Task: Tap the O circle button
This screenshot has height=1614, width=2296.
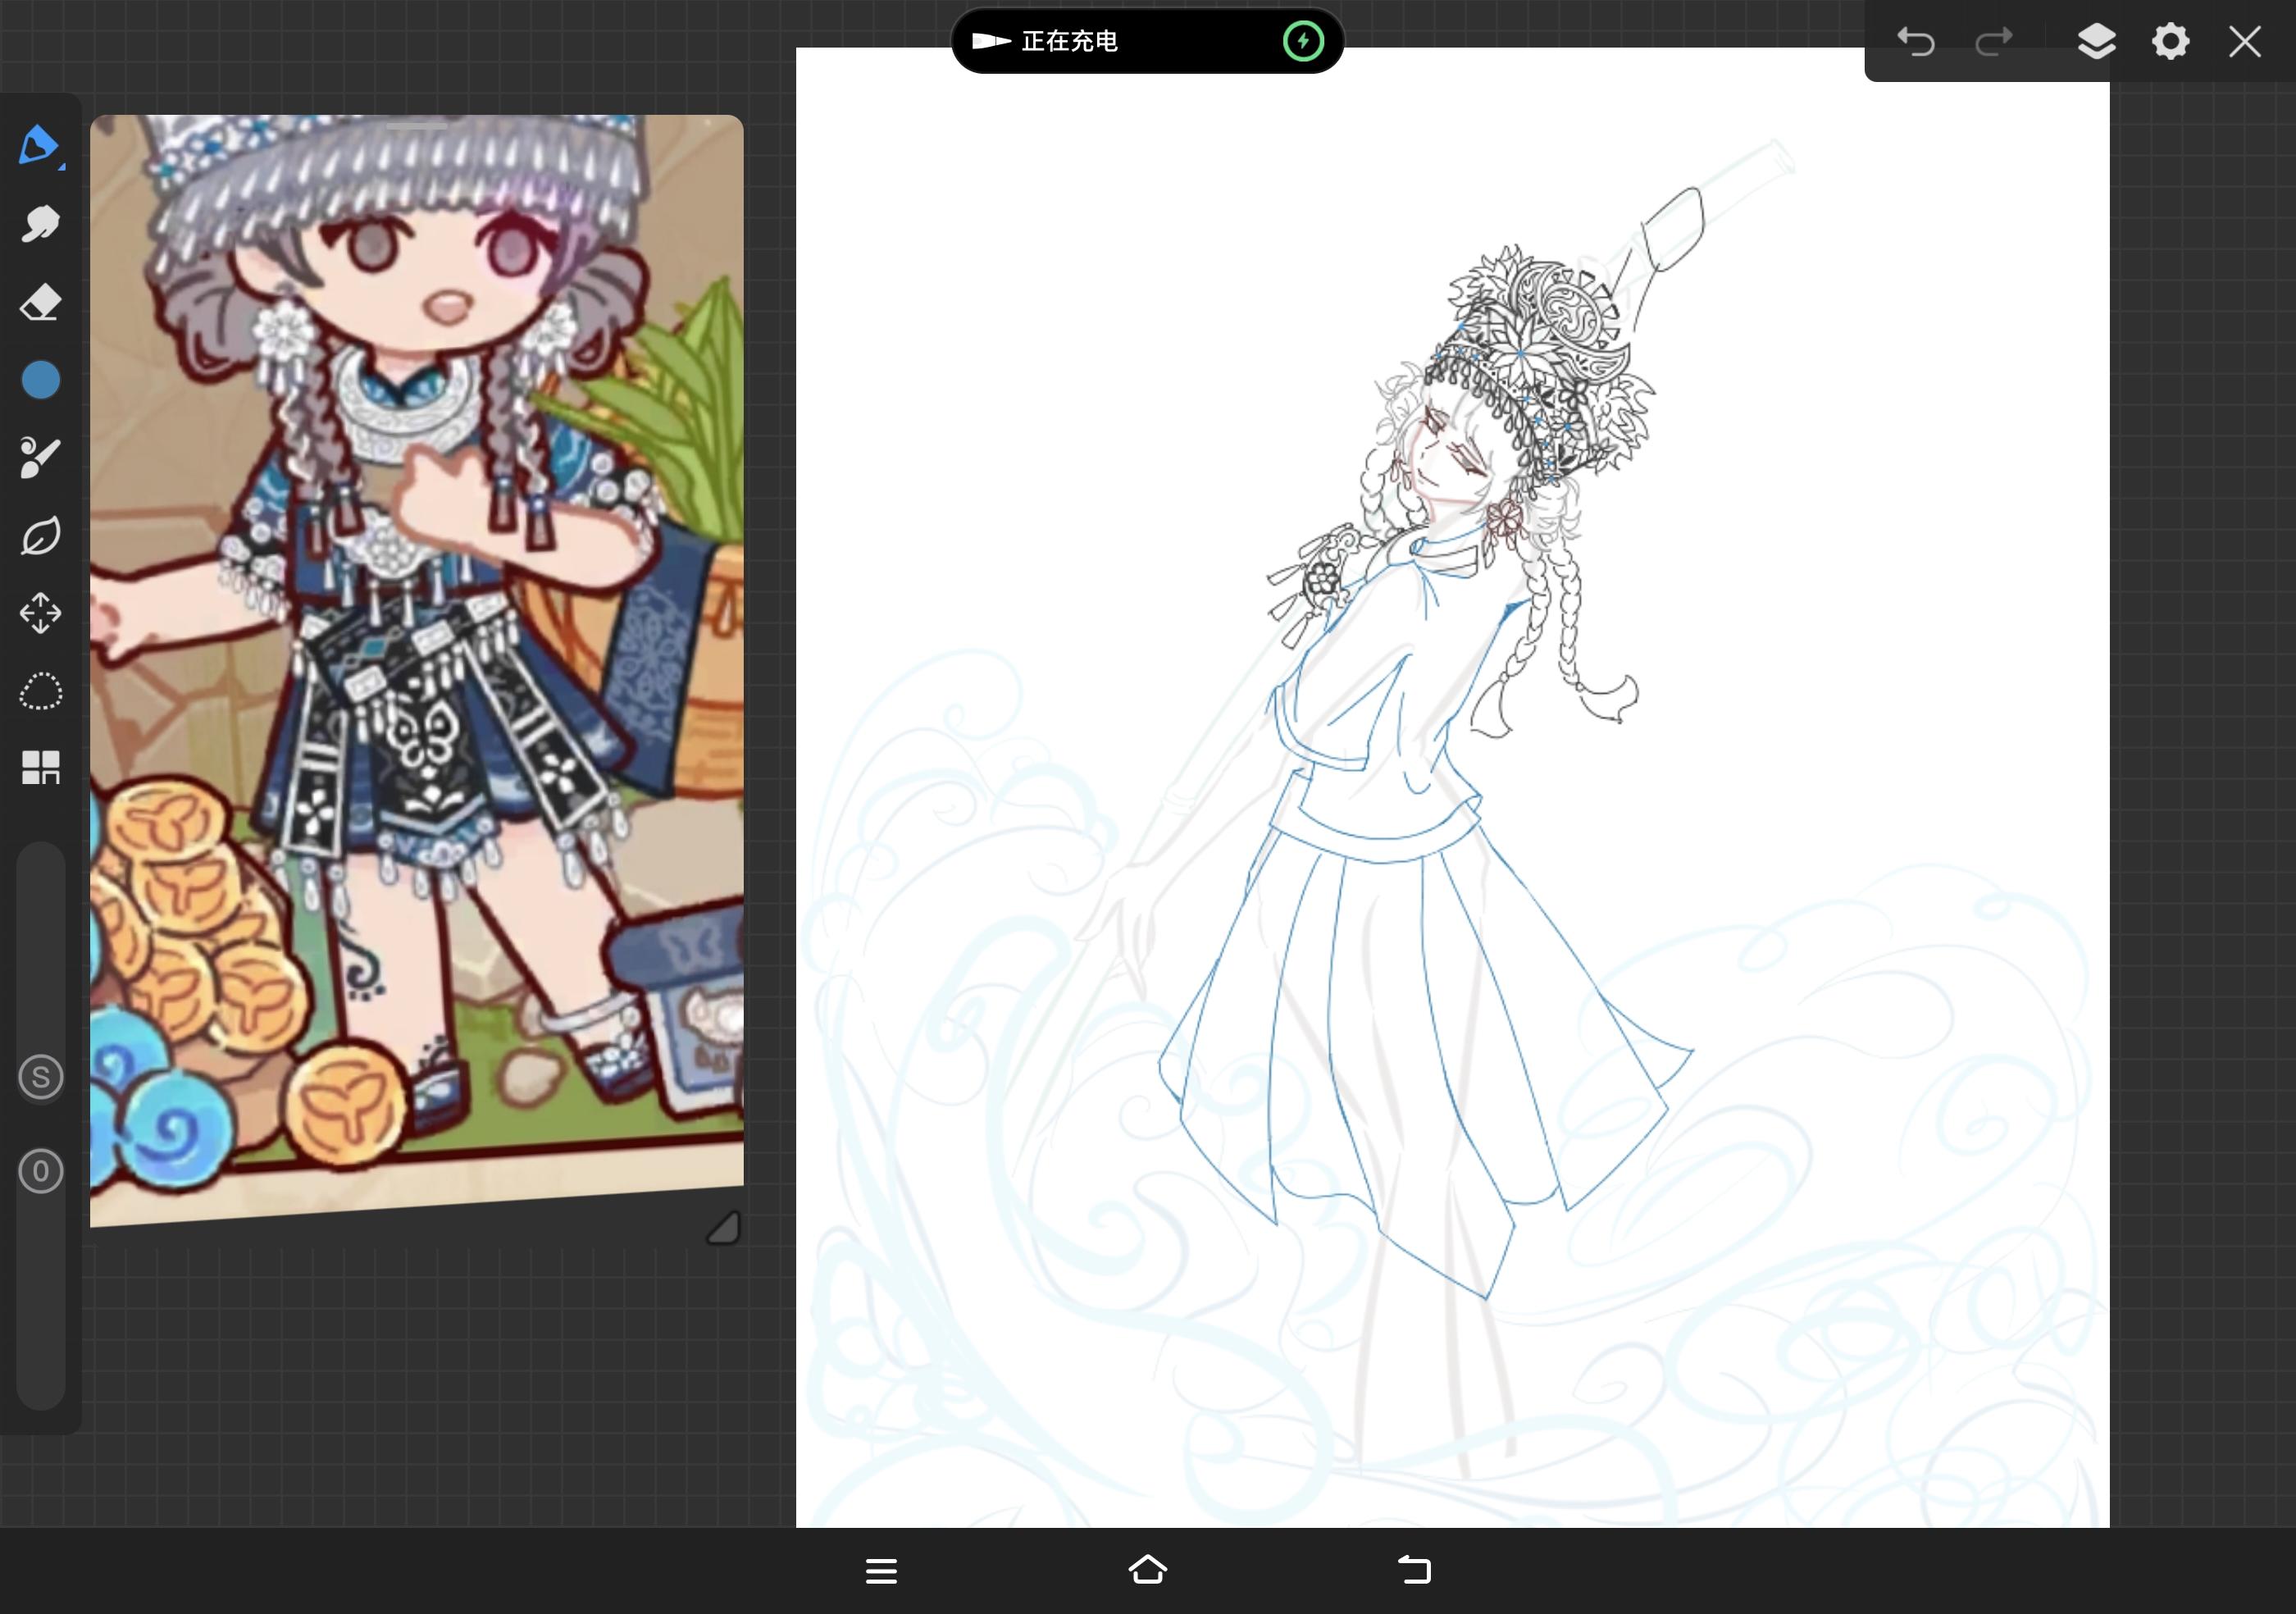Action: pyautogui.click(x=41, y=1171)
